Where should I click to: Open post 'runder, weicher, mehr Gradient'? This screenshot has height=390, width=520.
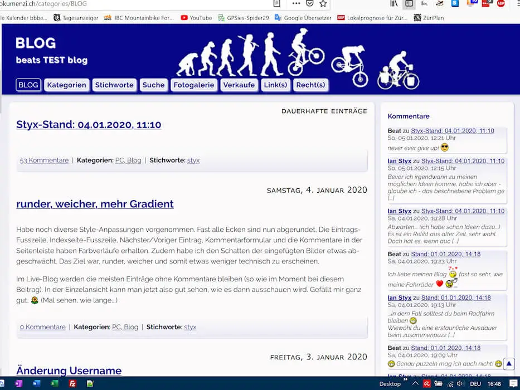[x=95, y=204]
